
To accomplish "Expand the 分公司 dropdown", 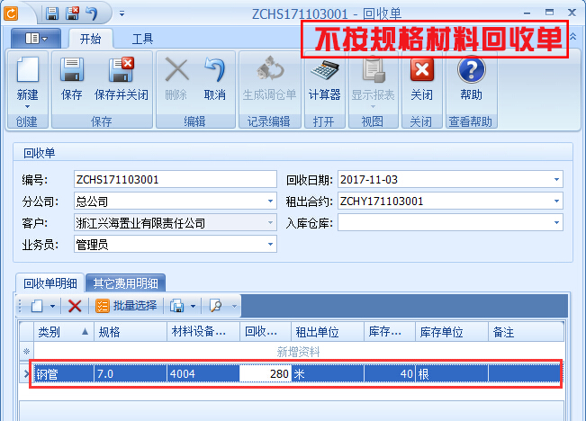I will click(271, 201).
